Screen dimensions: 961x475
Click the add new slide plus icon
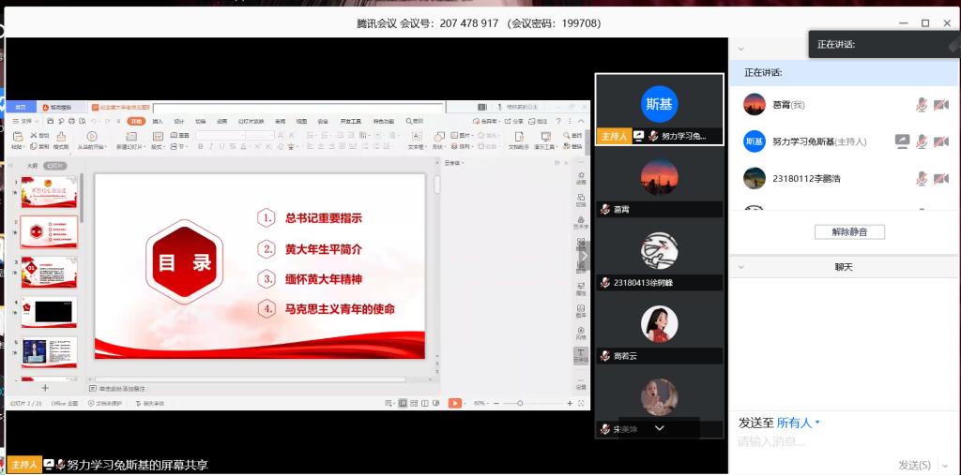point(44,387)
